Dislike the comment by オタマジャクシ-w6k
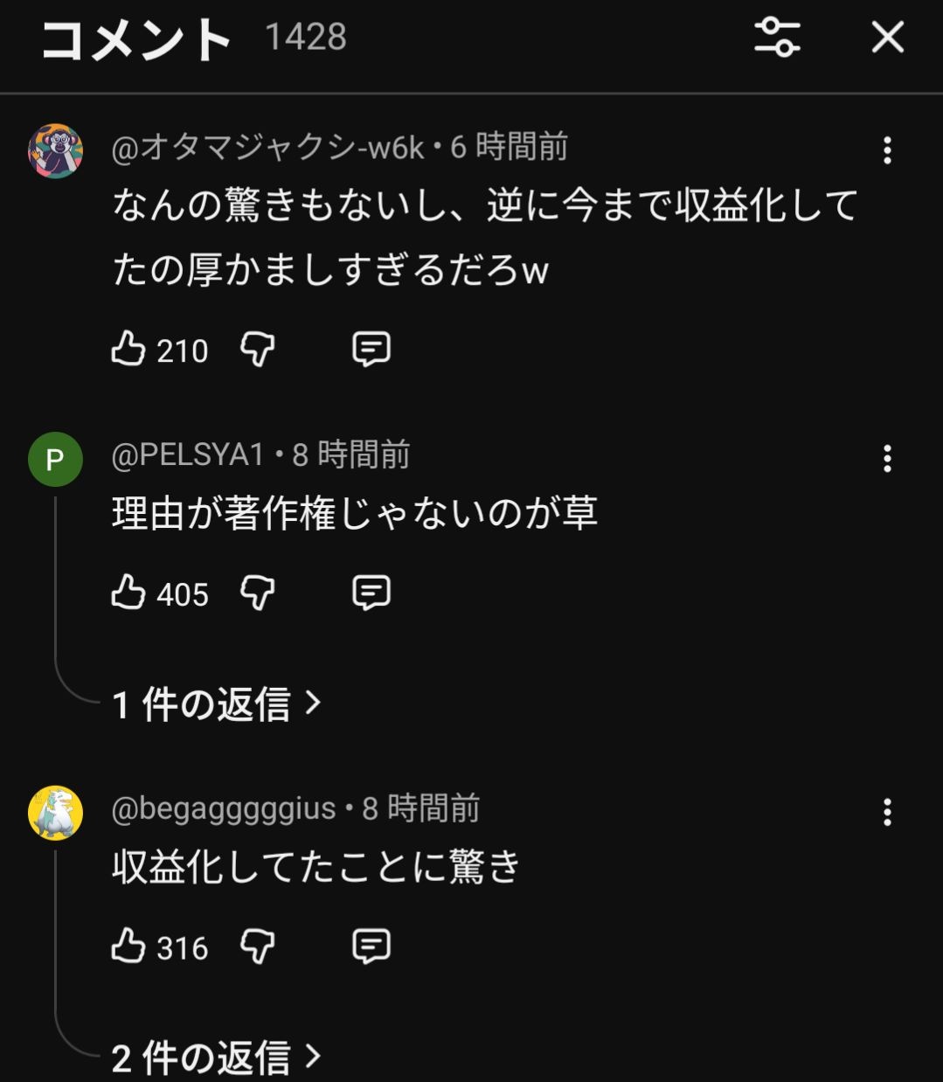The width and height of the screenshot is (943, 1082). pos(258,349)
